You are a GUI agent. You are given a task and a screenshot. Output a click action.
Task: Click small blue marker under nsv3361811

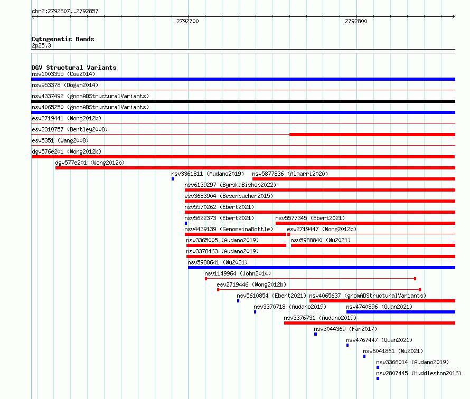pyautogui.click(x=173, y=179)
